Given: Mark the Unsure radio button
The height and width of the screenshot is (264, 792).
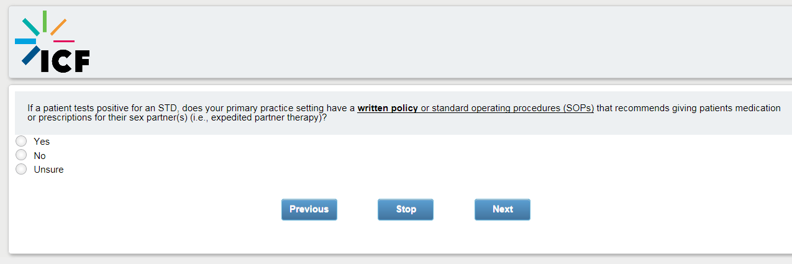Looking at the screenshot, I should click(21, 169).
